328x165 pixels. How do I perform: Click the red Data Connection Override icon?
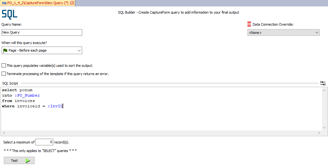tap(249, 24)
